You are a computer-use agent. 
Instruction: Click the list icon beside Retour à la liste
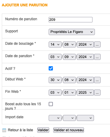click(4, 130)
